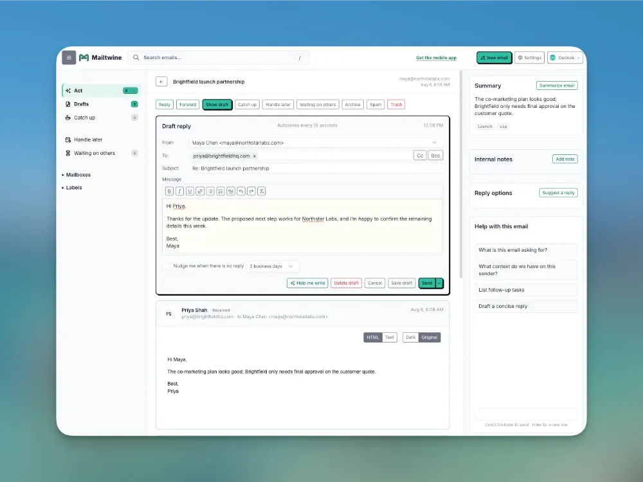Move the email to Trash
Image resolution: width=643 pixels, height=482 pixels.
(x=396, y=105)
